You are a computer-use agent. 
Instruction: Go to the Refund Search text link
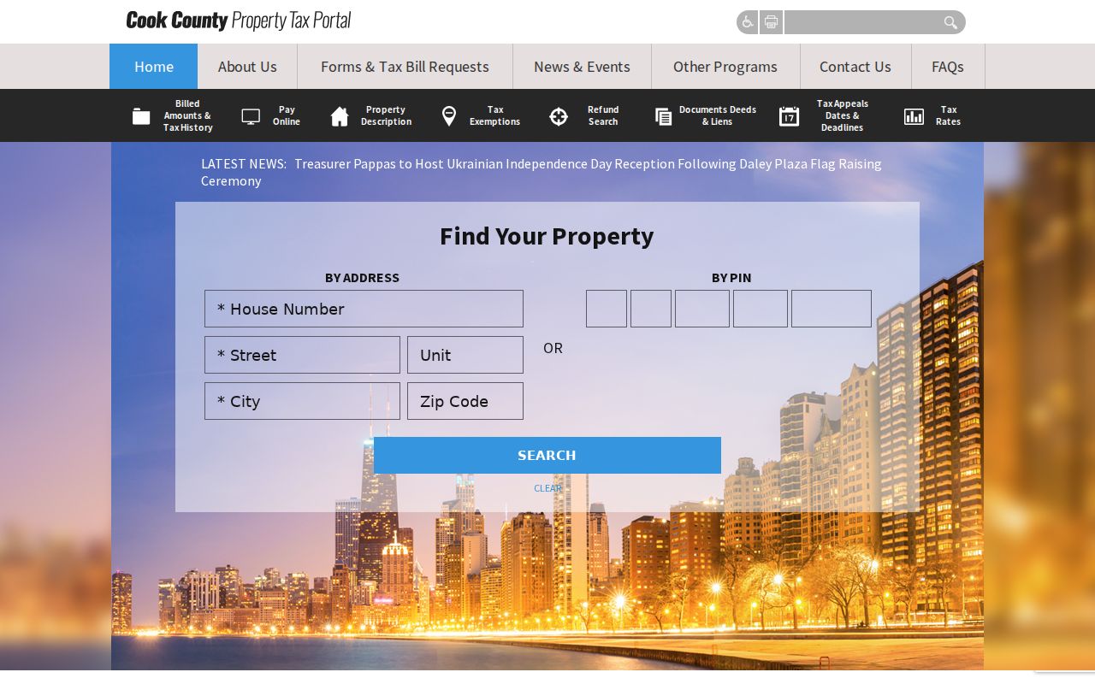click(603, 115)
